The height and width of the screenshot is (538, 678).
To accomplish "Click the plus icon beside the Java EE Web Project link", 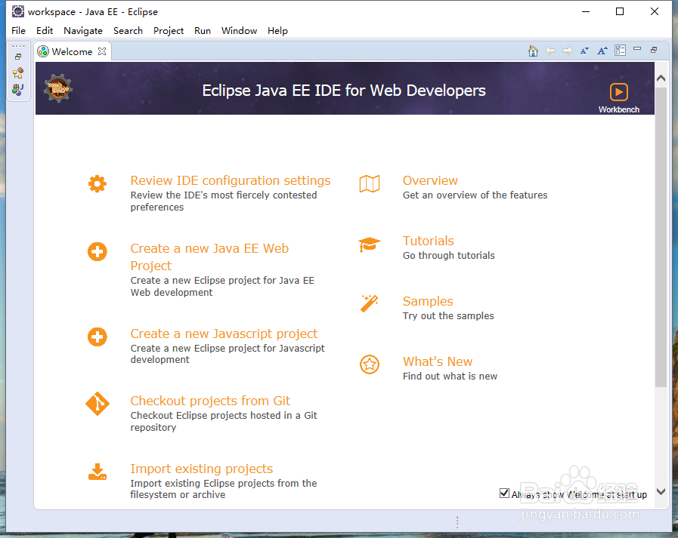I will click(98, 252).
